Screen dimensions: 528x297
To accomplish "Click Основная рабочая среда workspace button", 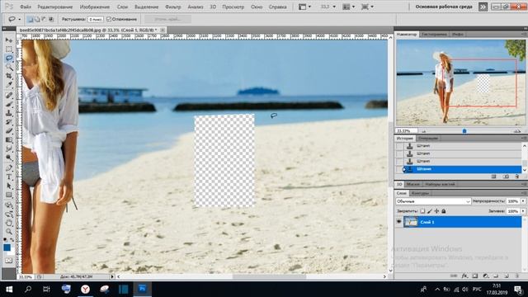I will tap(444, 7).
